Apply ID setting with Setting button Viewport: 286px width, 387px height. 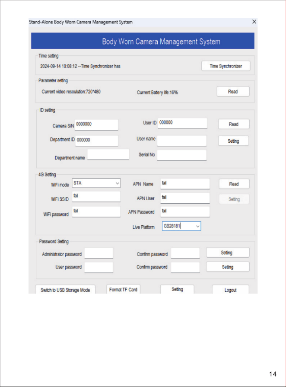click(x=233, y=141)
